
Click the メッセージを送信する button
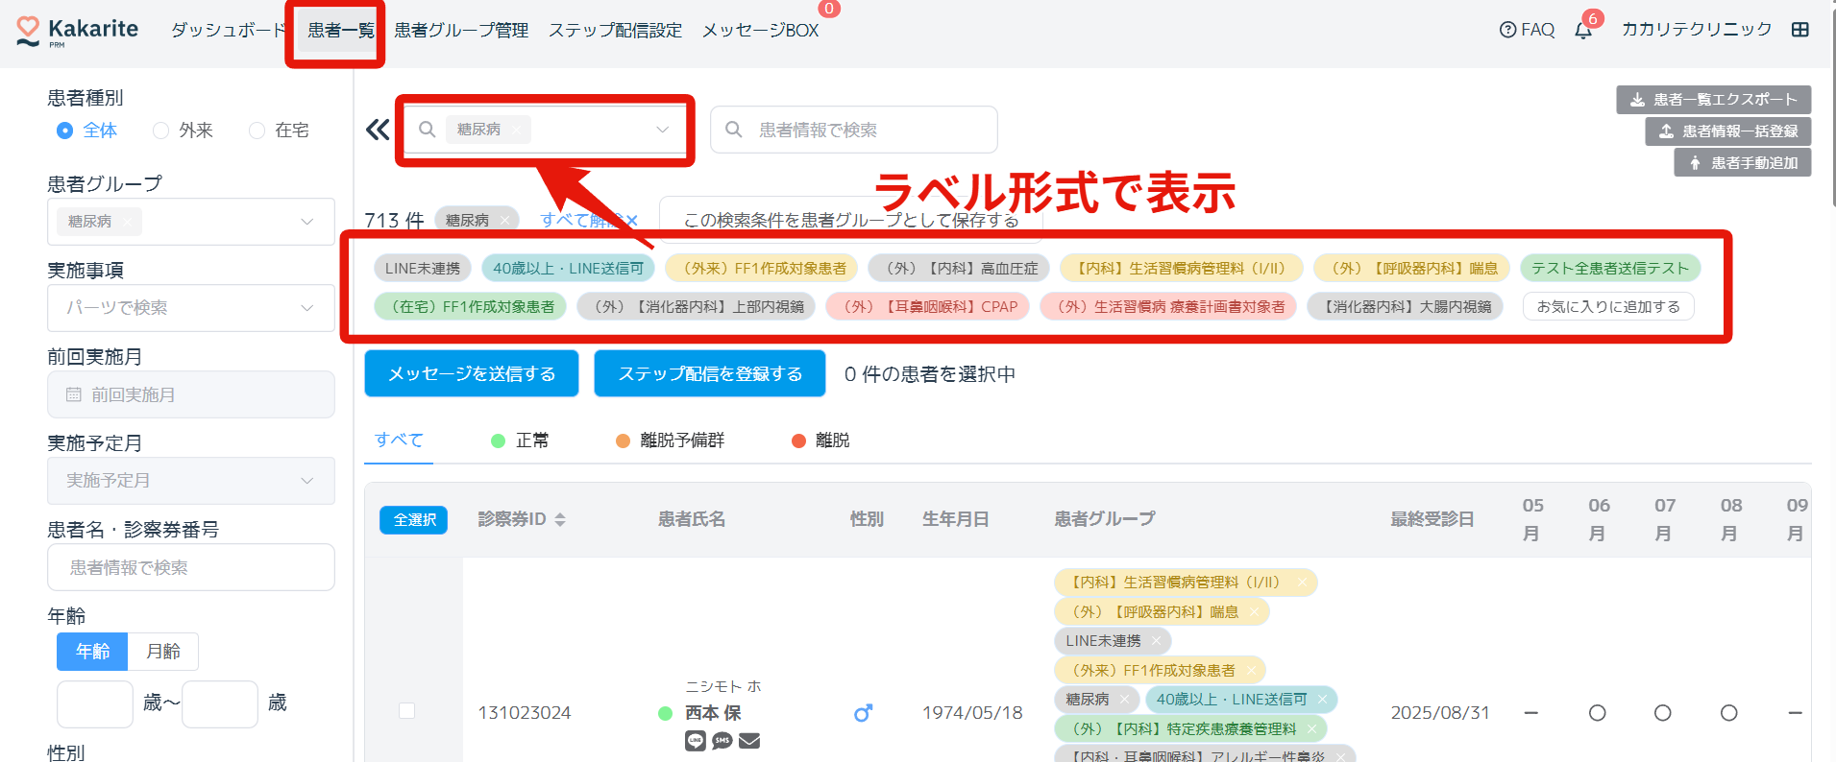471,373
